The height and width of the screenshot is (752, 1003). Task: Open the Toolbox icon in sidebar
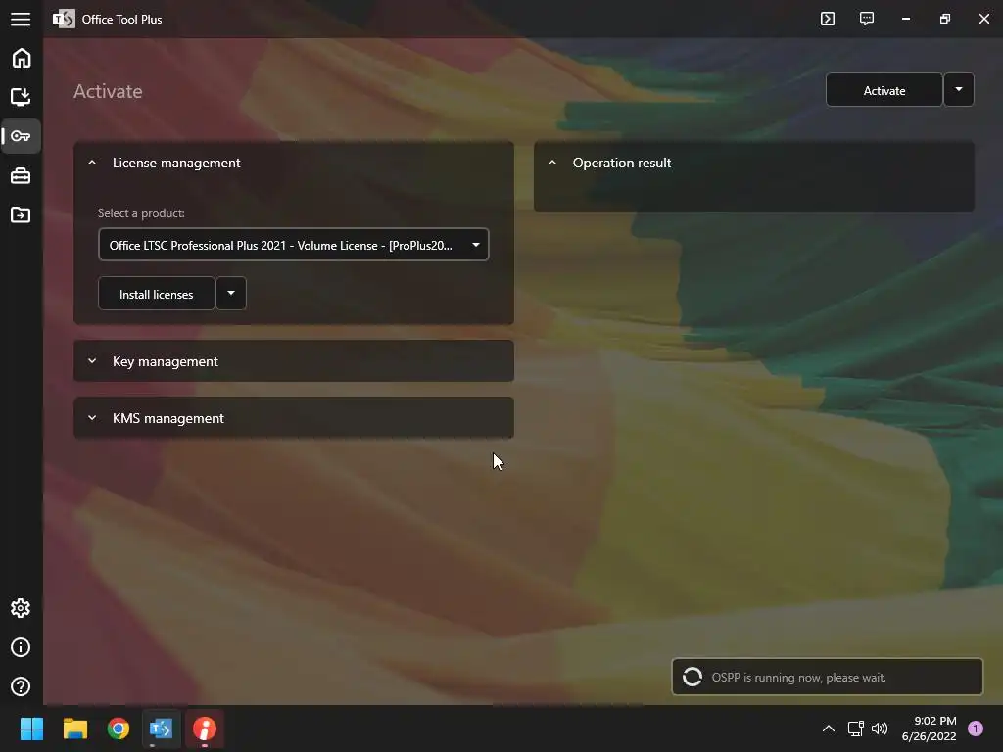coord(22,176)
